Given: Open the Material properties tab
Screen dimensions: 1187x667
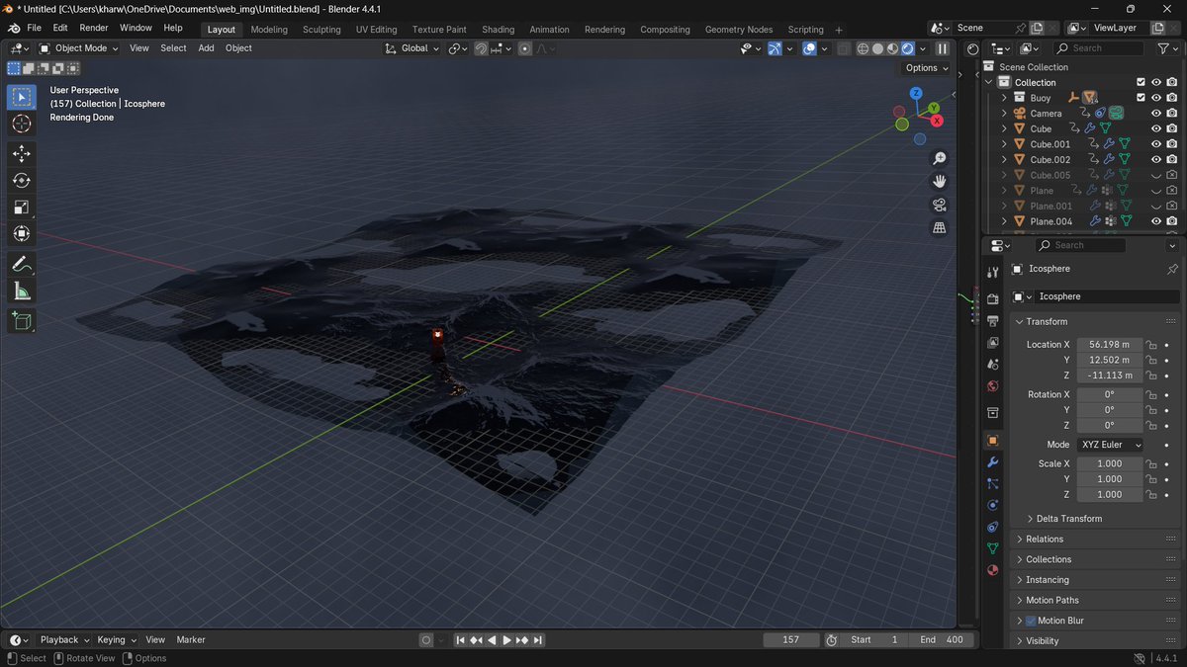Looking at the screenshot, I should [993, 570].
